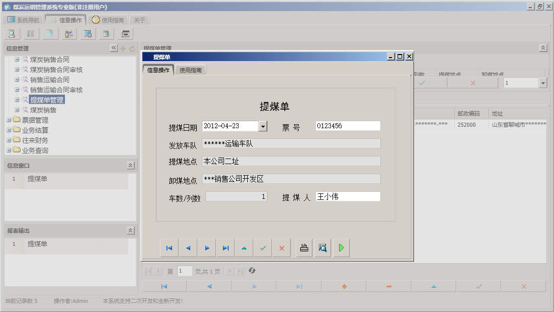The image size is (554, 312).
Task: Open the report list toolbar icon
Action: [31, 33]
